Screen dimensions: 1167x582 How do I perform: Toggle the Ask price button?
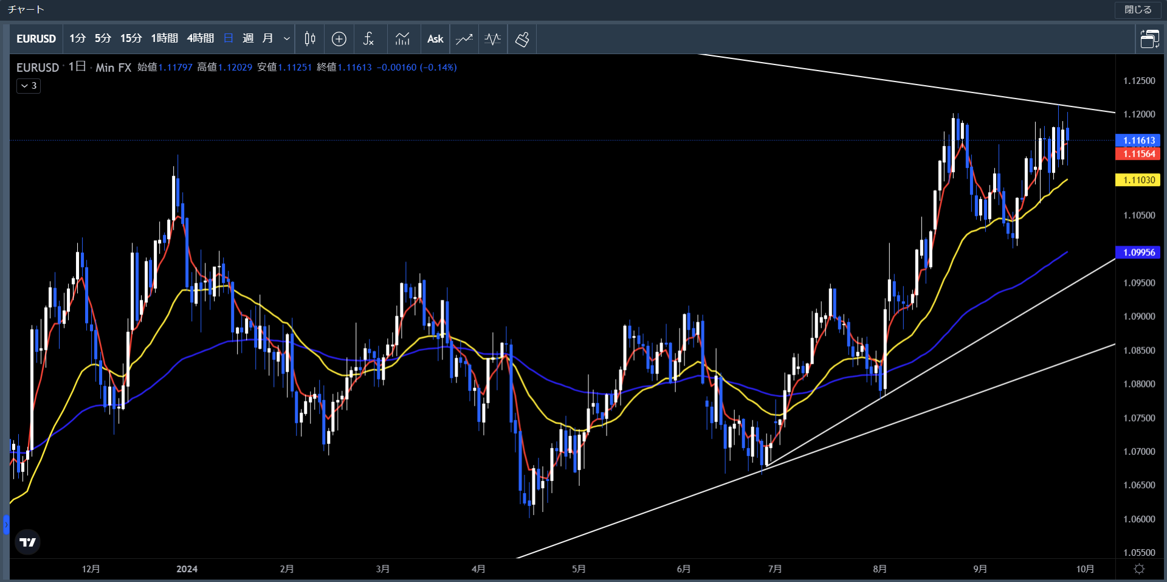pos(435,39)
